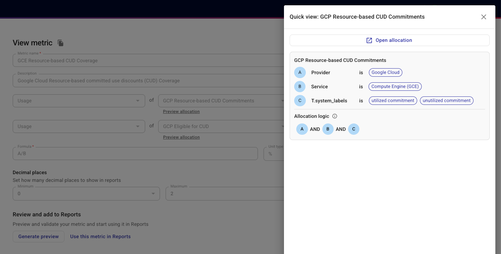Click Preview allocation under GCP Eligible for CUD
The width and height of the screenshot is (501, 254).
click(181, 137)
